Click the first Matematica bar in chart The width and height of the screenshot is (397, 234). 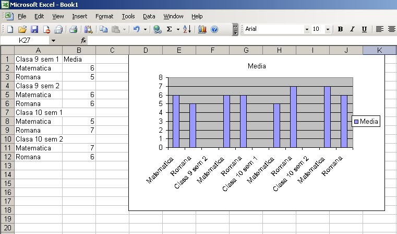176,121
